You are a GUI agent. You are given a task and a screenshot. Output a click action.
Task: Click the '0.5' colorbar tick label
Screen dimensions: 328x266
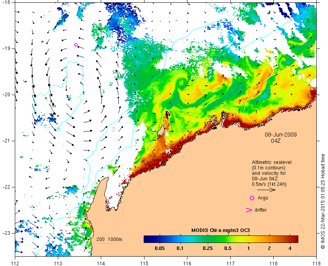(228, 249)
